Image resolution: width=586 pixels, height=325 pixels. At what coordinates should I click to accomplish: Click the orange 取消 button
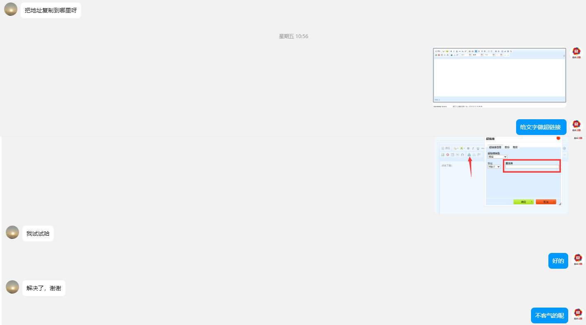tap(546, 202)
